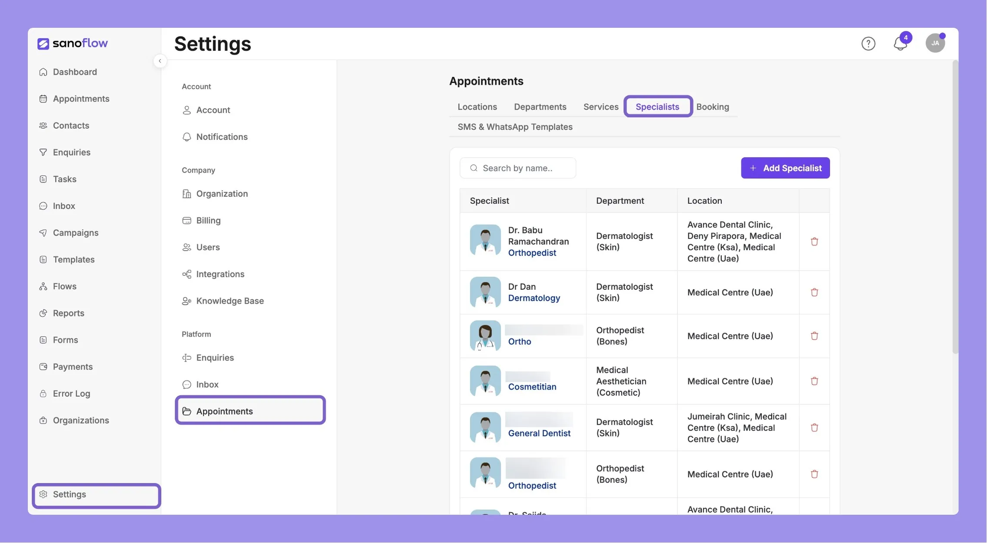Focus the Search by name field

(x=517, y=168)
